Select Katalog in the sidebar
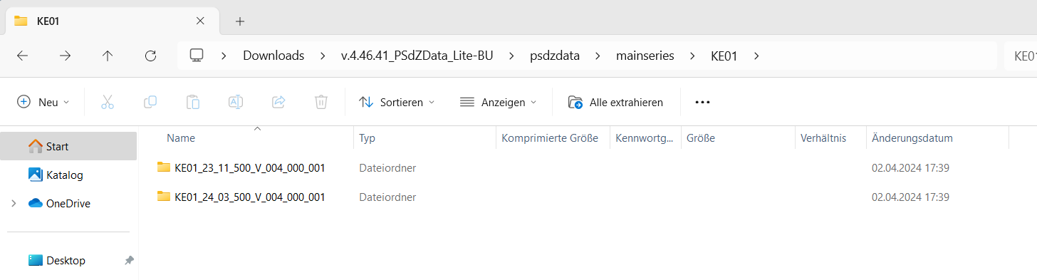The height and width of the screenshot is (280, 1037). click(x=65, y=175)
